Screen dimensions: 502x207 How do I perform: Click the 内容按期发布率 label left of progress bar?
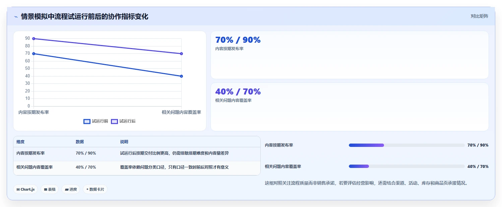(x=279, y=145)
